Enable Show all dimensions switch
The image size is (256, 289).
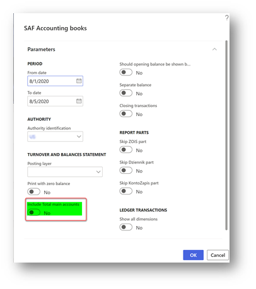(126, 227)
